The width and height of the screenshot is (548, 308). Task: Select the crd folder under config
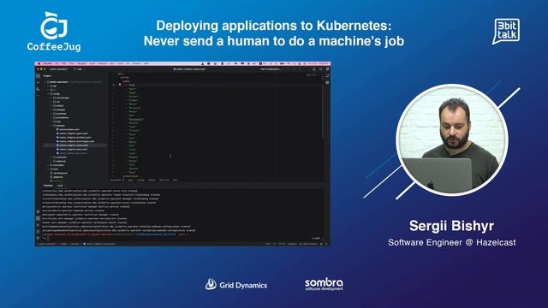coord(56,102)
